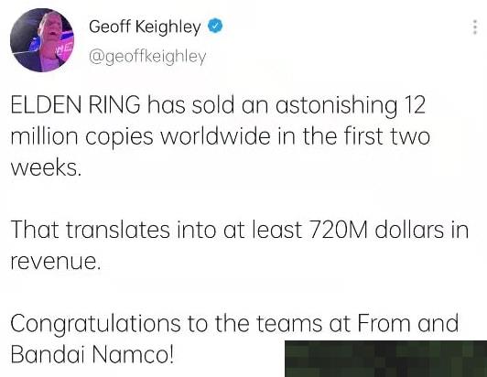Viewport: 487px width, 377px height.
Task: Click the word astonishing in the tweet
Action: pos(336,105)
